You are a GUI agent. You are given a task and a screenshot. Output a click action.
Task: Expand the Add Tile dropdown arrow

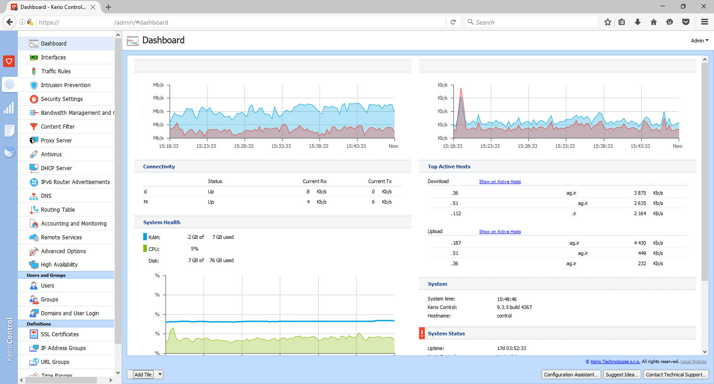[160, 375]
